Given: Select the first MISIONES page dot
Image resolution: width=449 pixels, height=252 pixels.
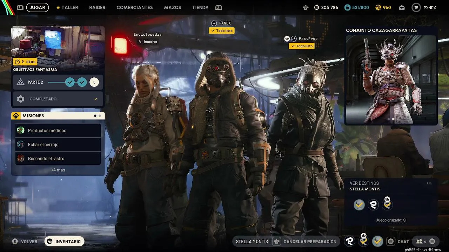Looking at the screenshot, I should pos(95,115).
